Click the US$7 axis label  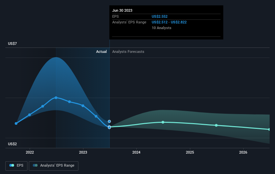click(x=12, y=43)
